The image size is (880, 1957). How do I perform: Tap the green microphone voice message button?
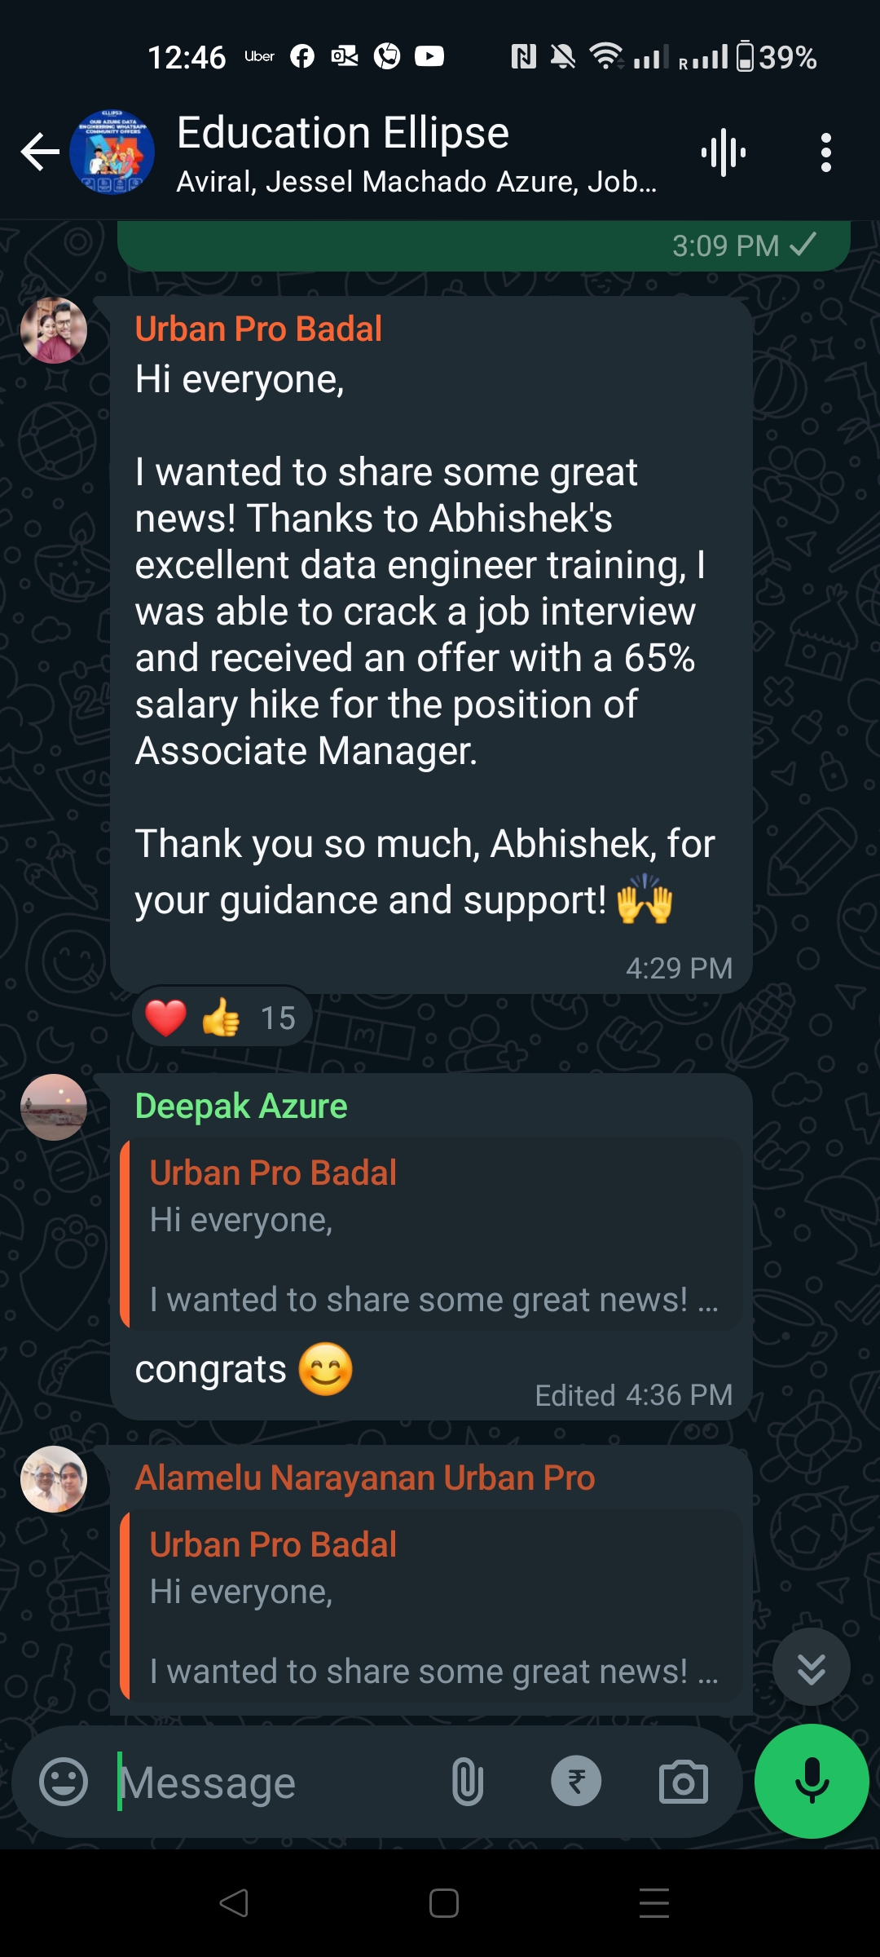(812, 1782)
